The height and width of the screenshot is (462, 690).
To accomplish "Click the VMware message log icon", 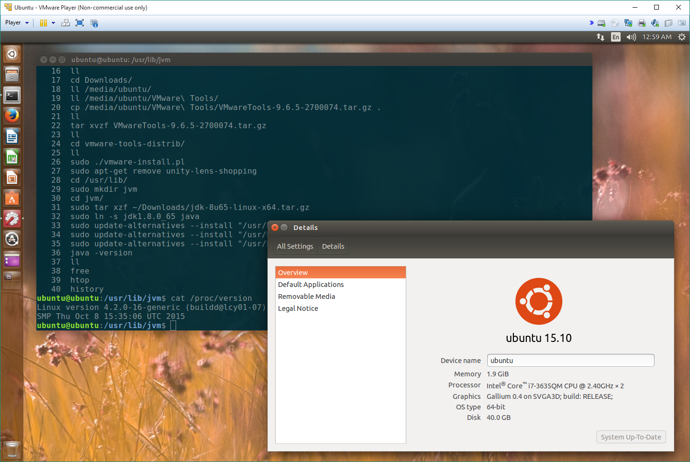I will coord(682,23).
